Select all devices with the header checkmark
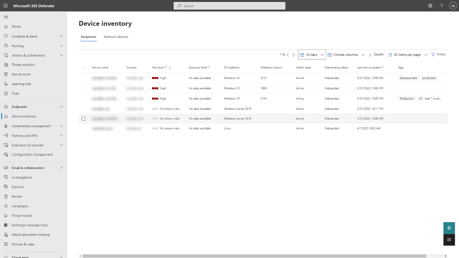This screenshot has height=258, width=459. (83, 67)
